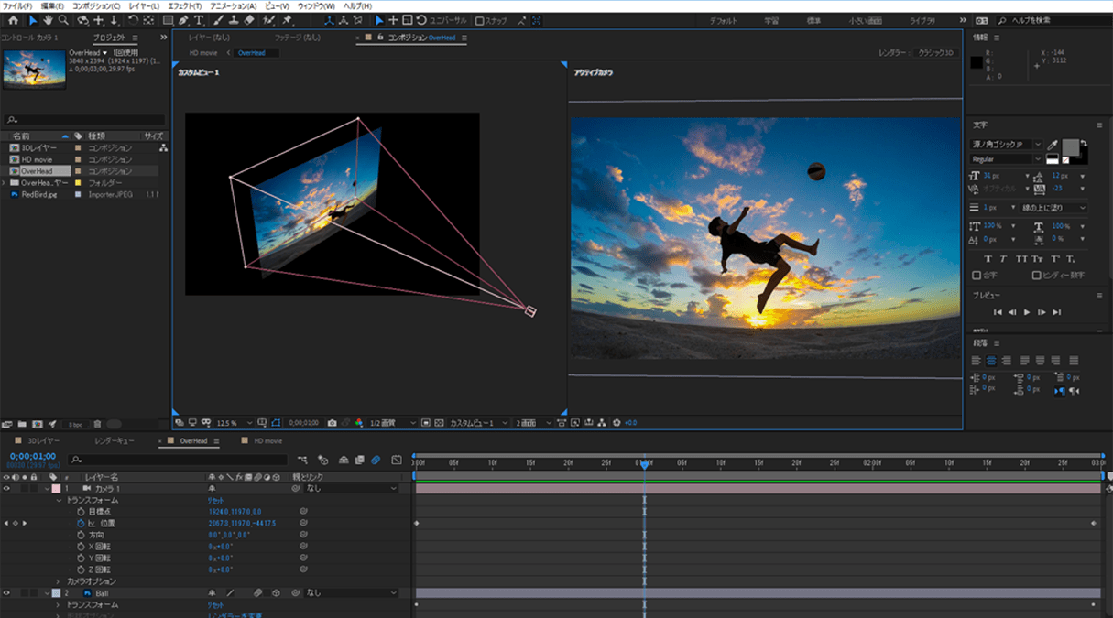Image resolution: width=1113 pixels, height=618 pixels.
Task: Click the gray fill color swatch
Action: point(1070,147)
